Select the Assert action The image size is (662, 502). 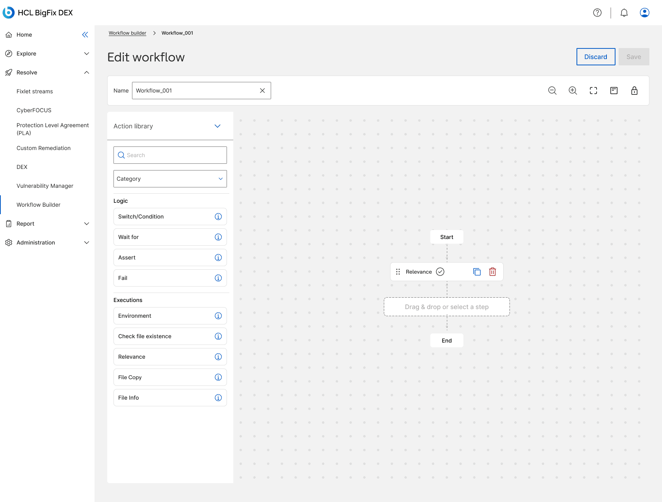coord(170,257)
